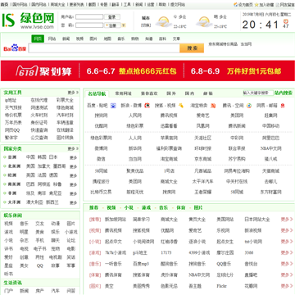Open the 火车时刻 tool link

39,115
